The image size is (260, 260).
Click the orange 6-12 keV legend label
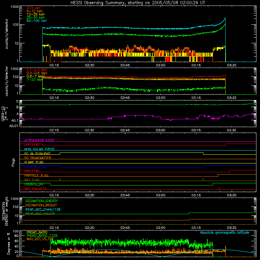tap(35, 11)
